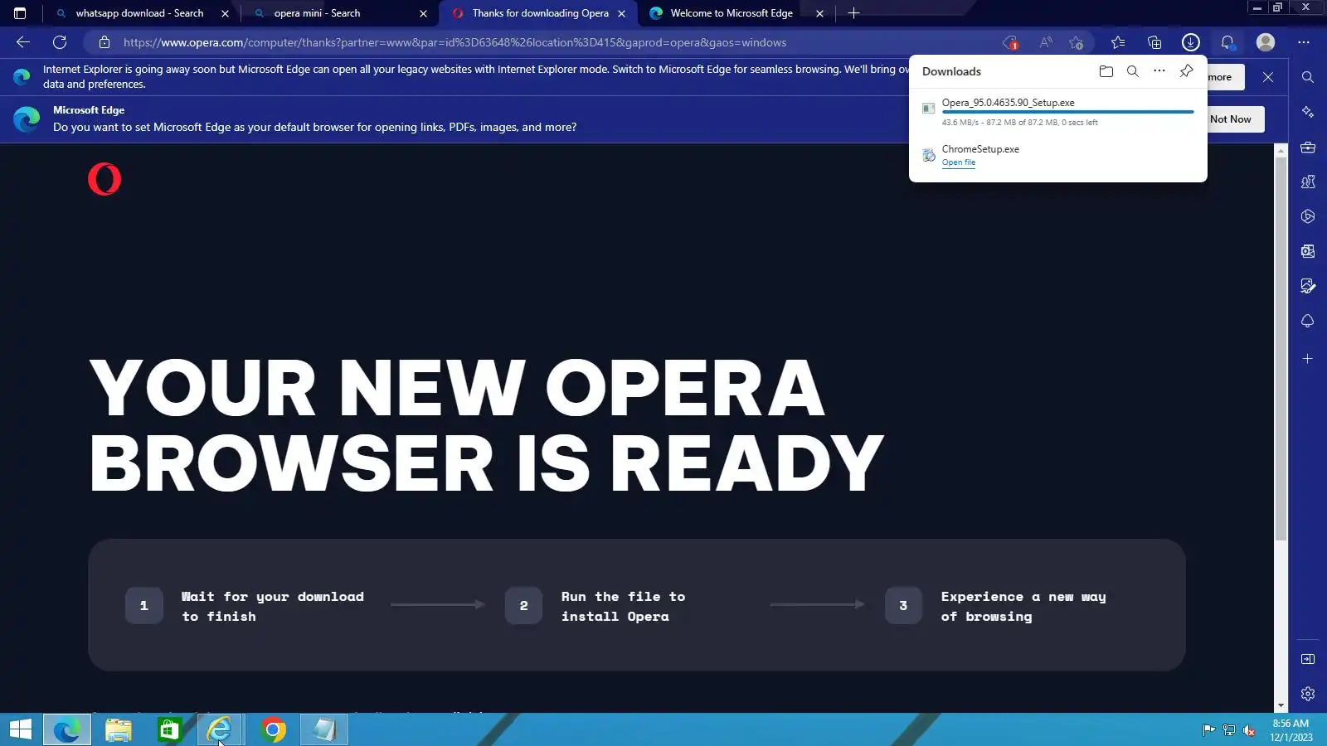Open Collections from the toolbar
The width and height of the screenshot is (1327, 746).
point(1154,42)
